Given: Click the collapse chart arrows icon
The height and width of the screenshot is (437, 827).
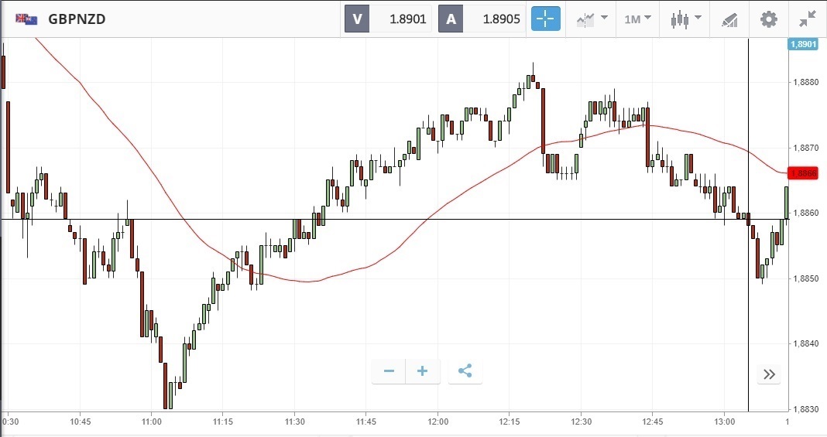Looking at the screenshot, I should tap(807, 19).
